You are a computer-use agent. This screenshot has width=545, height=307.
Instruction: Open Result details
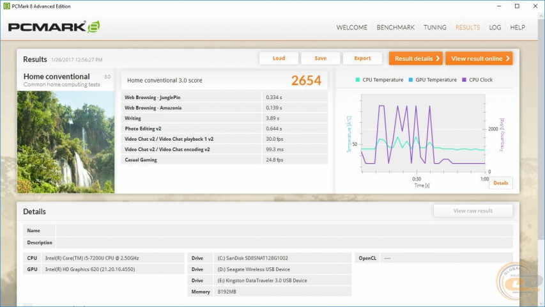pos(416,58)
